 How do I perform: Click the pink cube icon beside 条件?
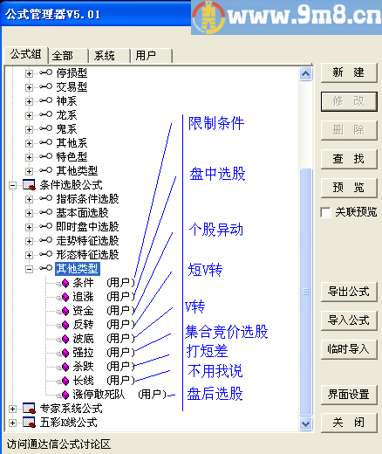tap(65, 283)
